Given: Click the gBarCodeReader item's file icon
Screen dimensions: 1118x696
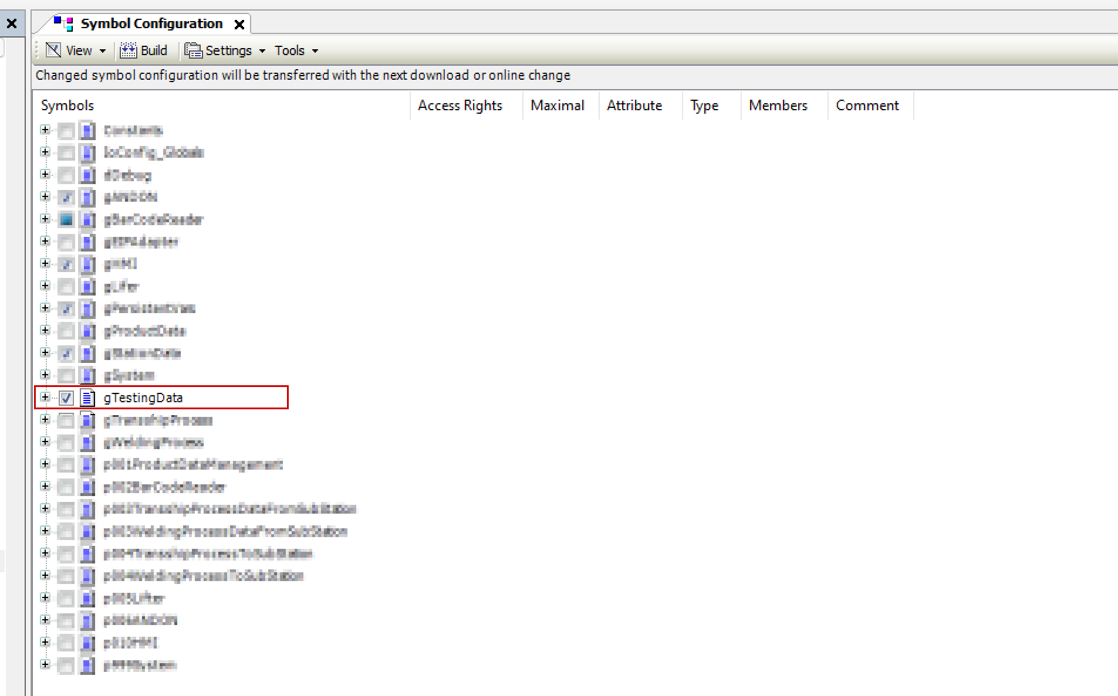Looking at the screenshot, I should pos(87,220).
